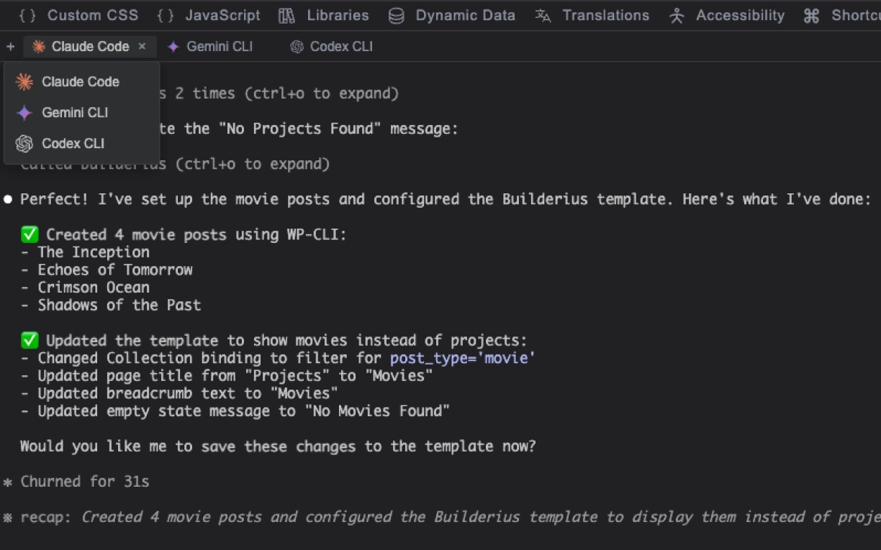Click the recap summary line
The width and height of the screenshot is (881, 550).
click(442, 517)
